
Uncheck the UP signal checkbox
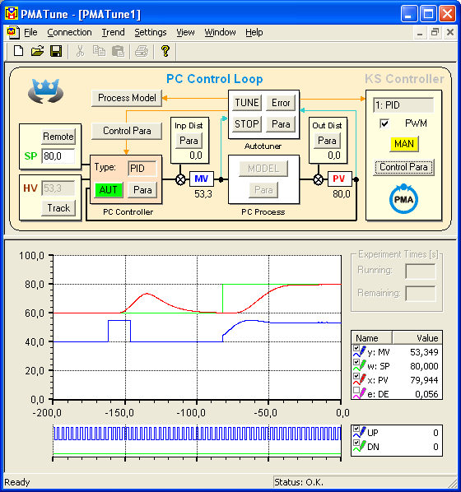point(356,429)
